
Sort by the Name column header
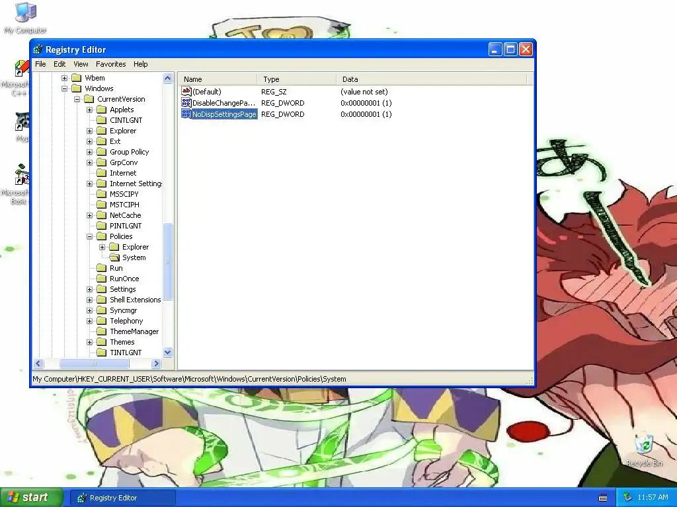pos(218,79)
